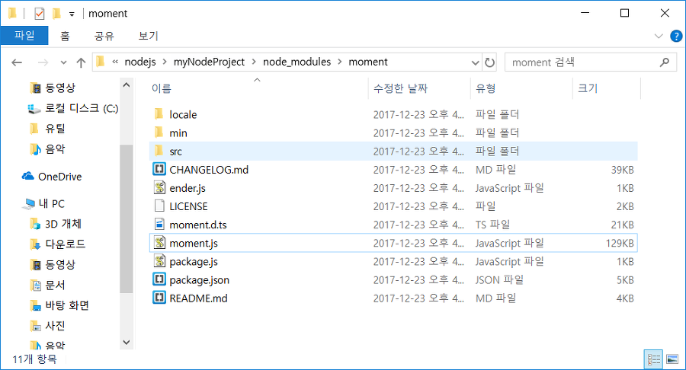
Task: Click the package.js script icon
Action: click(159, 261)
